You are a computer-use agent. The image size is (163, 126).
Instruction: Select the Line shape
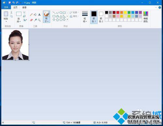pos(54,13)
